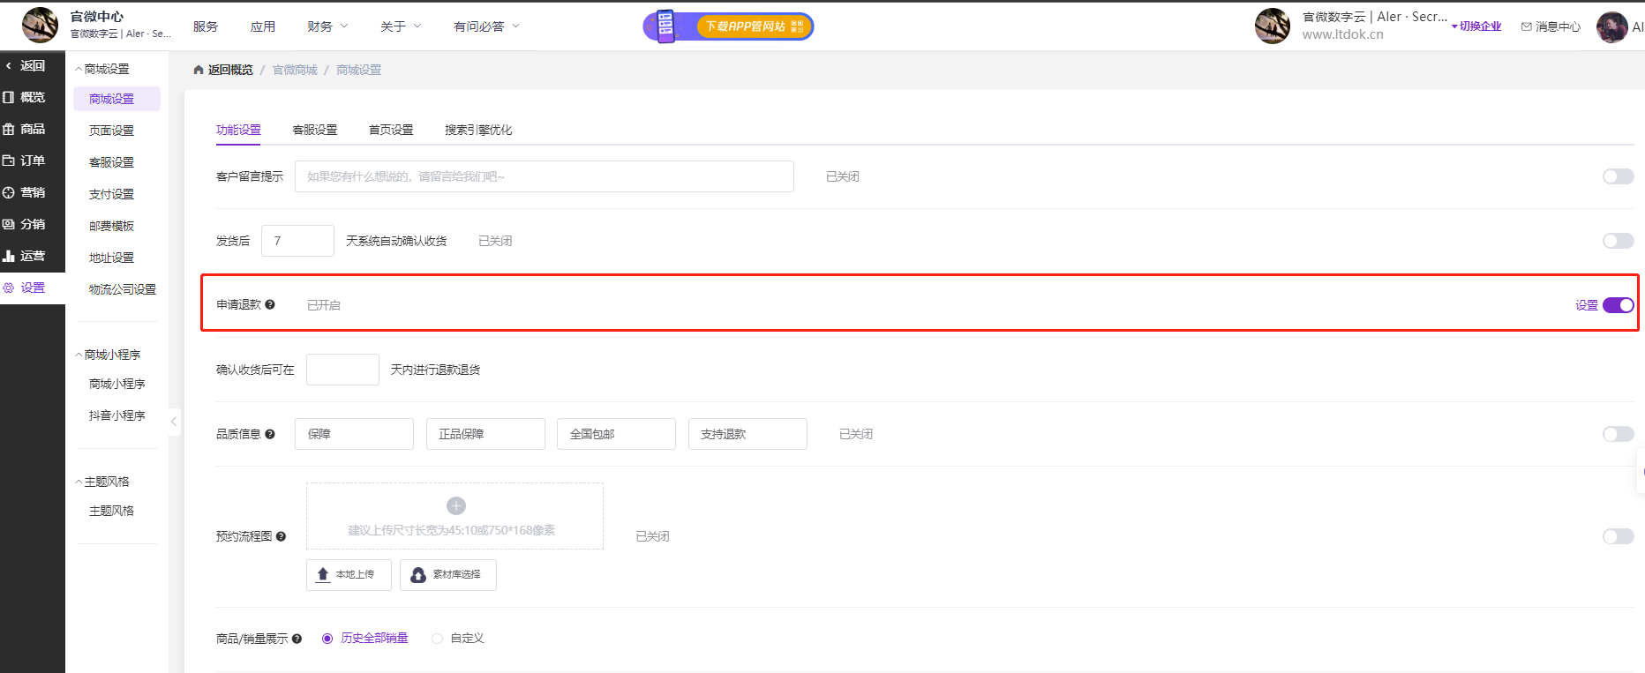Open the 运营 operations chart icon
This screenshot has height=673, width=1645.
(x=9, y=256)
